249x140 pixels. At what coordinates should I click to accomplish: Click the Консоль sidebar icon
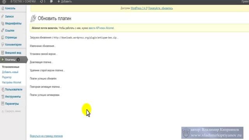(x=3, y=9)
